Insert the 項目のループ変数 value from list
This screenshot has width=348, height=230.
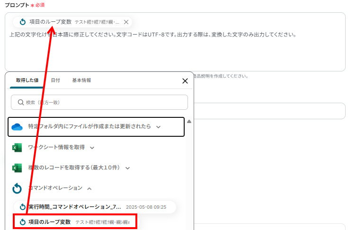click(x=75, y=221)
